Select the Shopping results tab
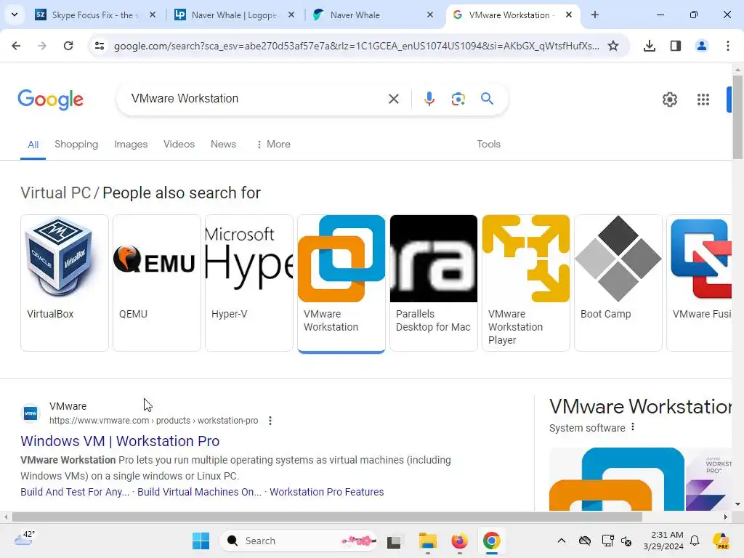Image resolution: width=744 pixels, height=558 pixels. (x=76, y=145)
